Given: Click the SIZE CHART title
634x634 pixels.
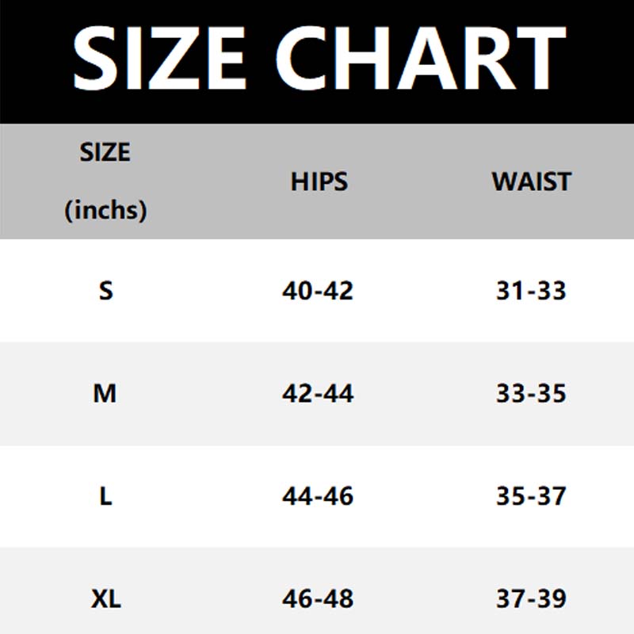Looking at the screenshot, I should click(x=319, y=58).
